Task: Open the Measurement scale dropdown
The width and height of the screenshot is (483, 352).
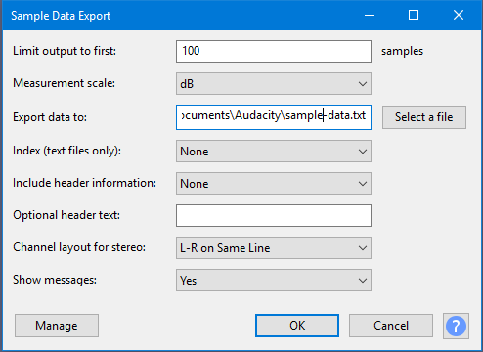Action: [x=274, y=84]
